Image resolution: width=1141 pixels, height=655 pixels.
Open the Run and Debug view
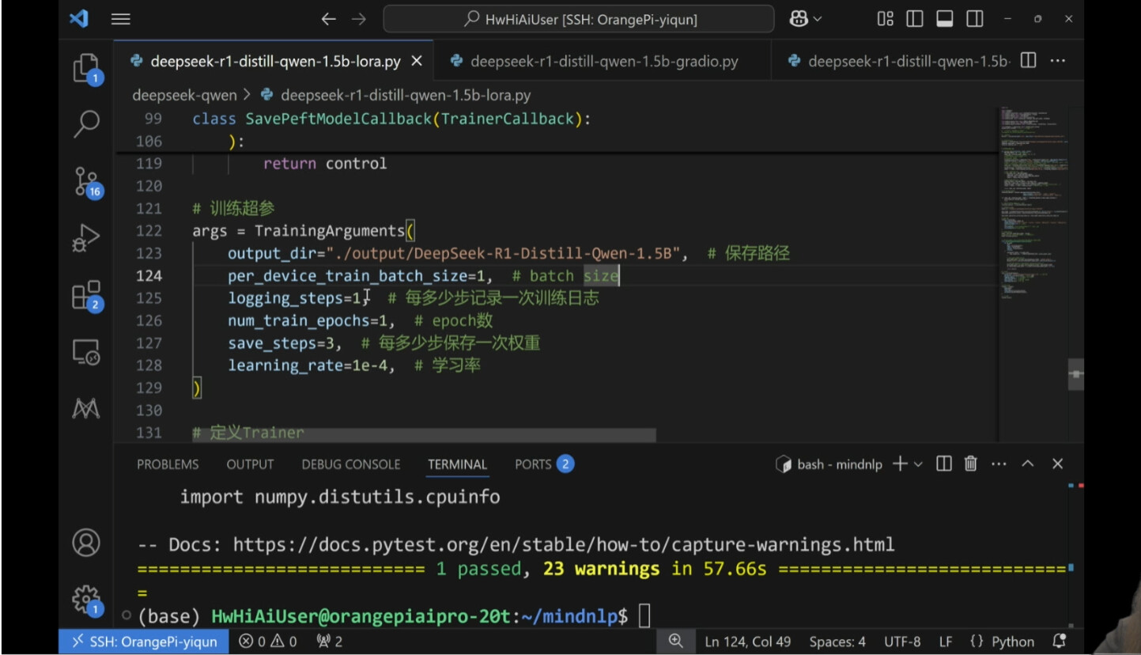[x=86, y=239]
